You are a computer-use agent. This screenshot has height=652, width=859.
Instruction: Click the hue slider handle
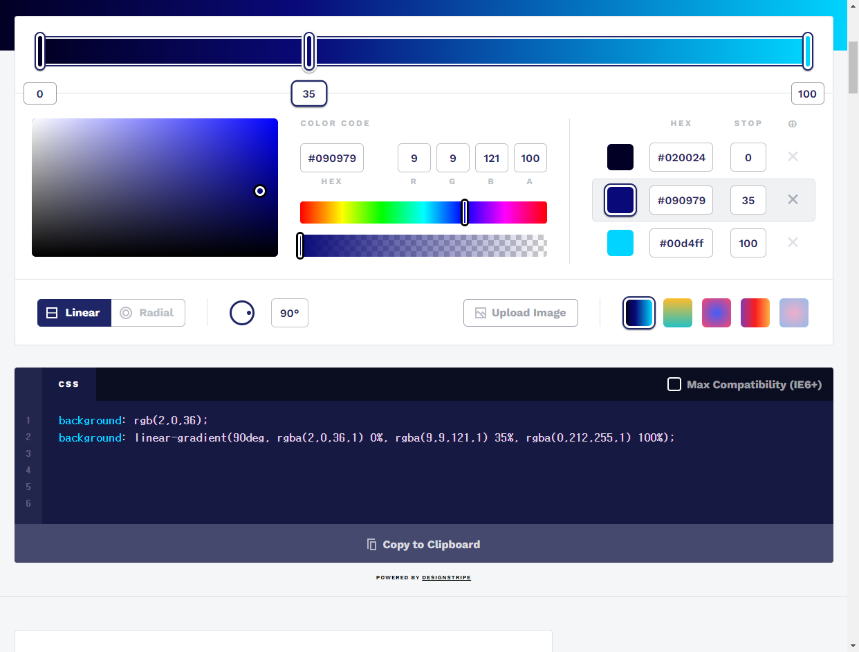(465, 212)
